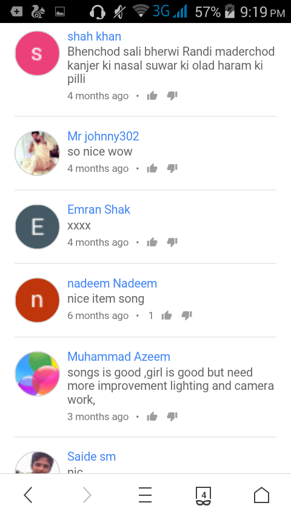The width and height of the screenshot is (291, 517).
Task: Open Mr johnny302's profile link
Action: tap(103, 136)
